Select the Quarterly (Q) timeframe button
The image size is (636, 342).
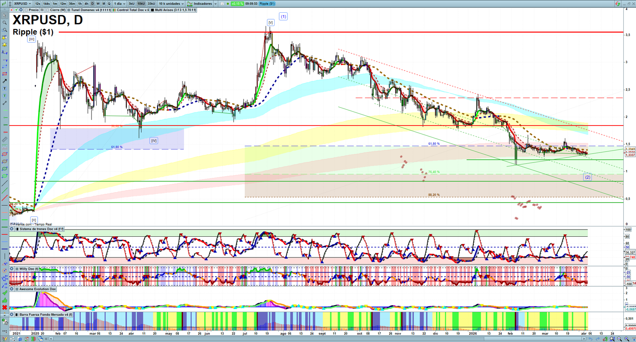click(109, 4)
